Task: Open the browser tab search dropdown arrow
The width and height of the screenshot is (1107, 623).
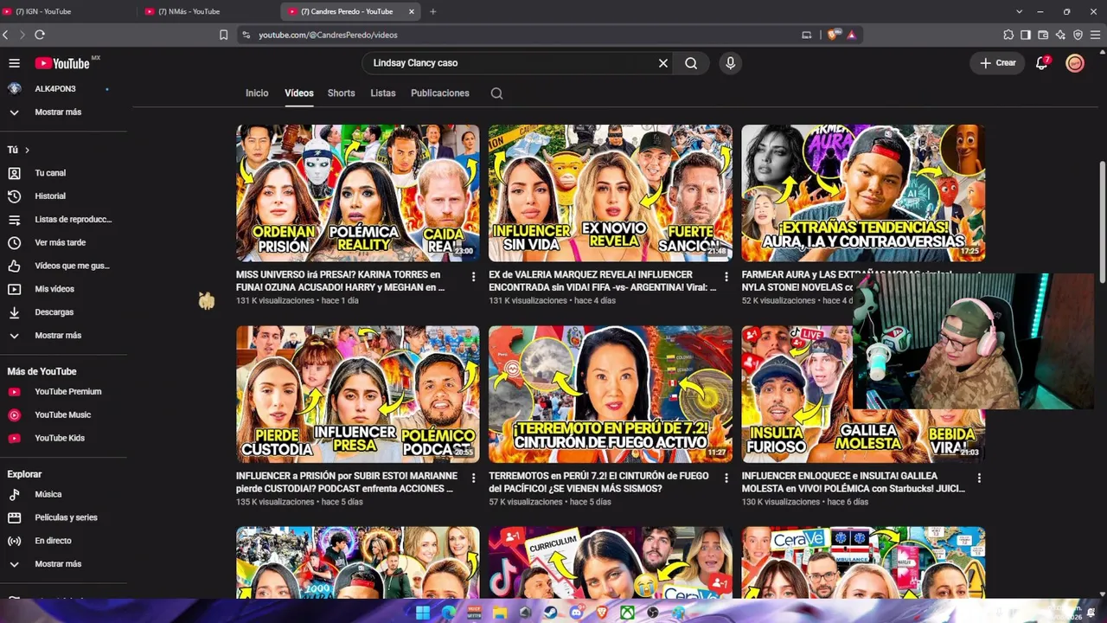Action: tap(1020, 11)
